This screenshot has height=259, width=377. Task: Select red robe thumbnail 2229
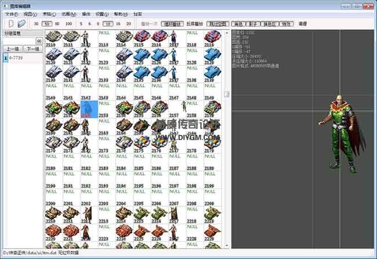(212, 232)
